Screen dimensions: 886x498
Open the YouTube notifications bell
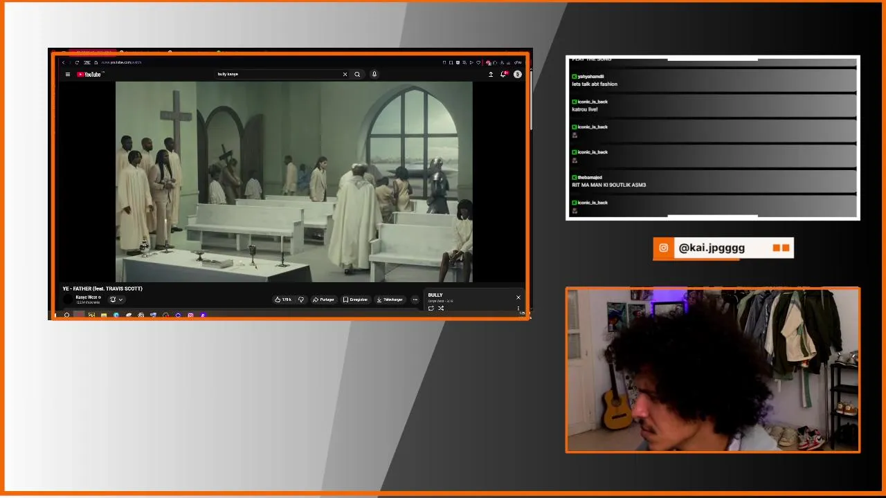[x=504, y=74]
